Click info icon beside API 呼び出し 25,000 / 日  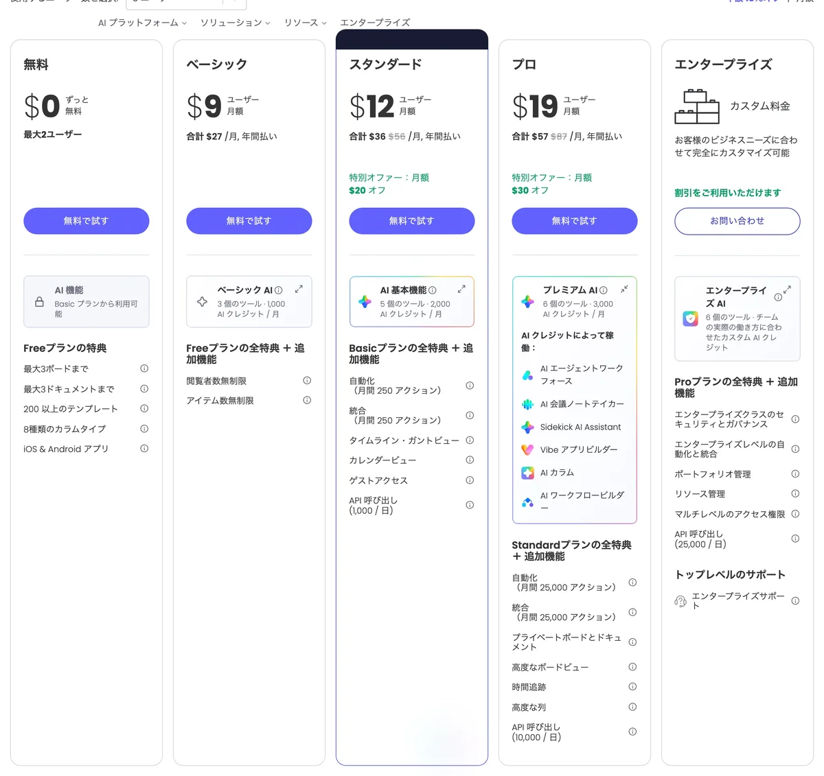tap(795, 539)
